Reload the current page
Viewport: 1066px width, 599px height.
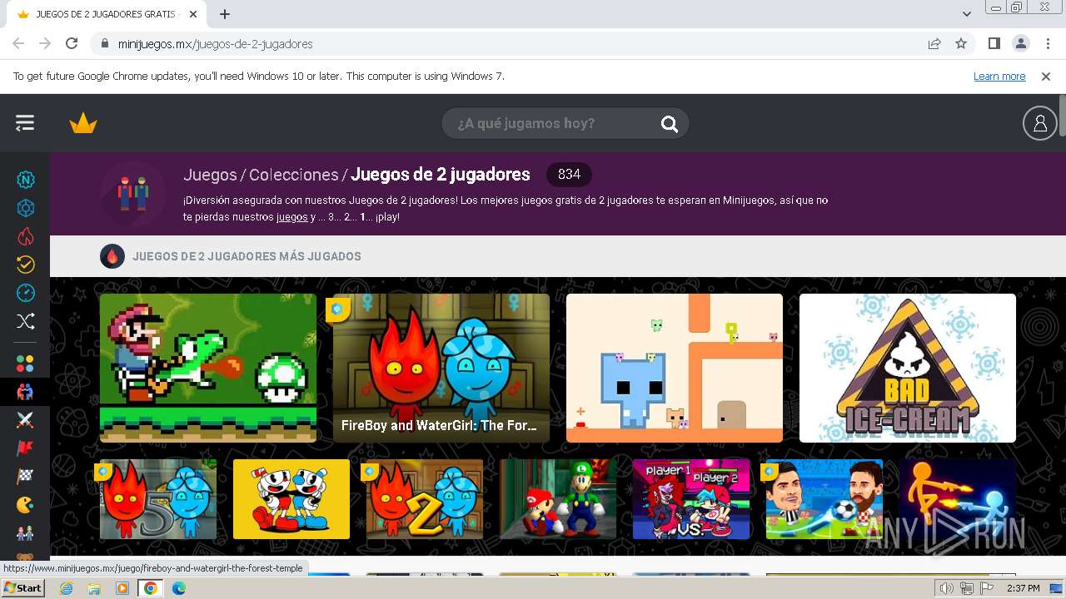[72, 44]
